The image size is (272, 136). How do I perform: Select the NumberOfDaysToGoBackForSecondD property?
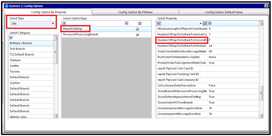182,40
